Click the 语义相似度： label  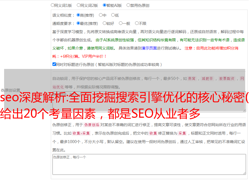tap(63, 15)
